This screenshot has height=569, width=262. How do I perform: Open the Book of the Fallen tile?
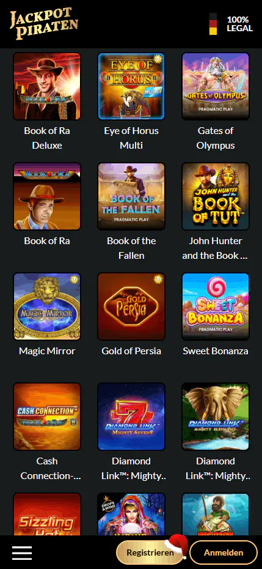(131, 196)
